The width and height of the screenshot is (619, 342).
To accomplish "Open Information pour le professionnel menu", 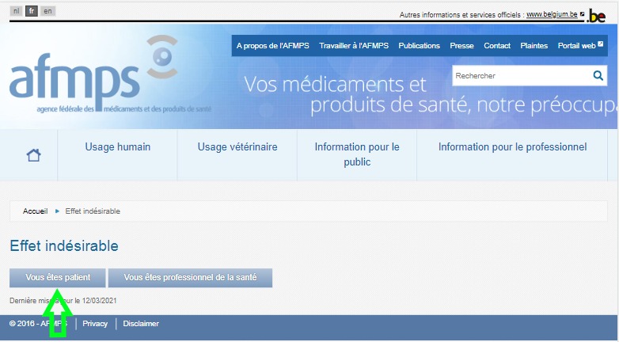I will tap(512, 147).
